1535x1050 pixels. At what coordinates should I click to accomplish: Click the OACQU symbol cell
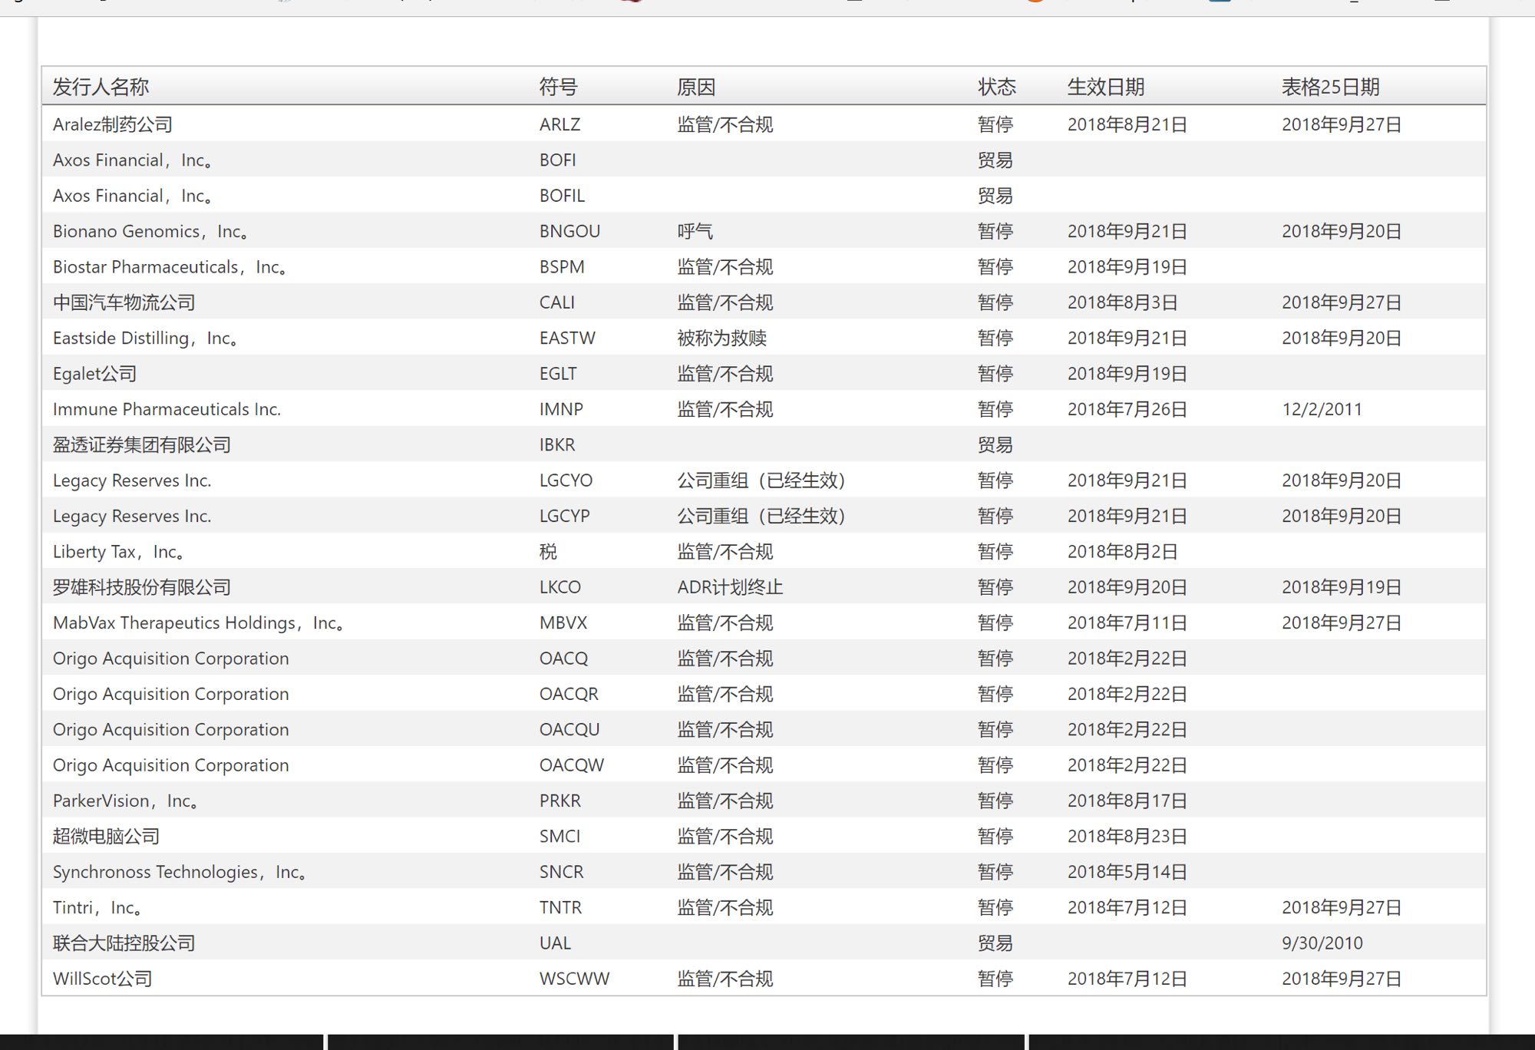coord(569,730)
